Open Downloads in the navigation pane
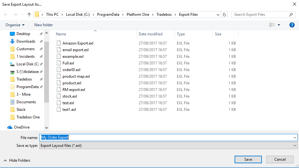The width and height of the screenshot is (299, 168). pyautogui.click(x=26, y=41)
